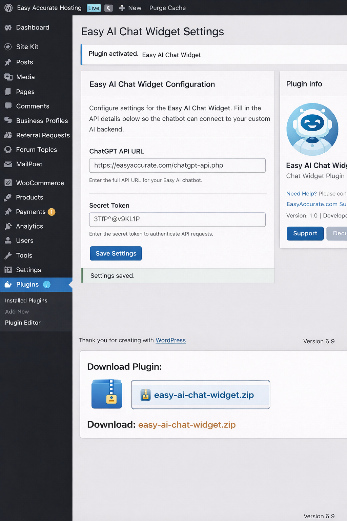Click the grey button beside Support

pos(337,233)
